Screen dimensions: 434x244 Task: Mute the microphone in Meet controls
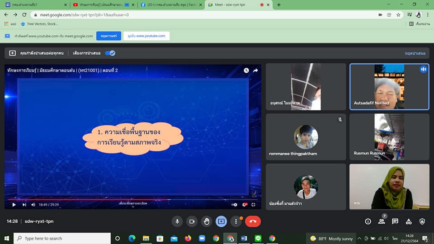click(x=177, y=221)
